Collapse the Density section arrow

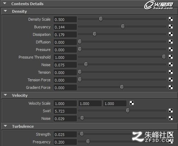pyautogui.click(x=5, y=11)
